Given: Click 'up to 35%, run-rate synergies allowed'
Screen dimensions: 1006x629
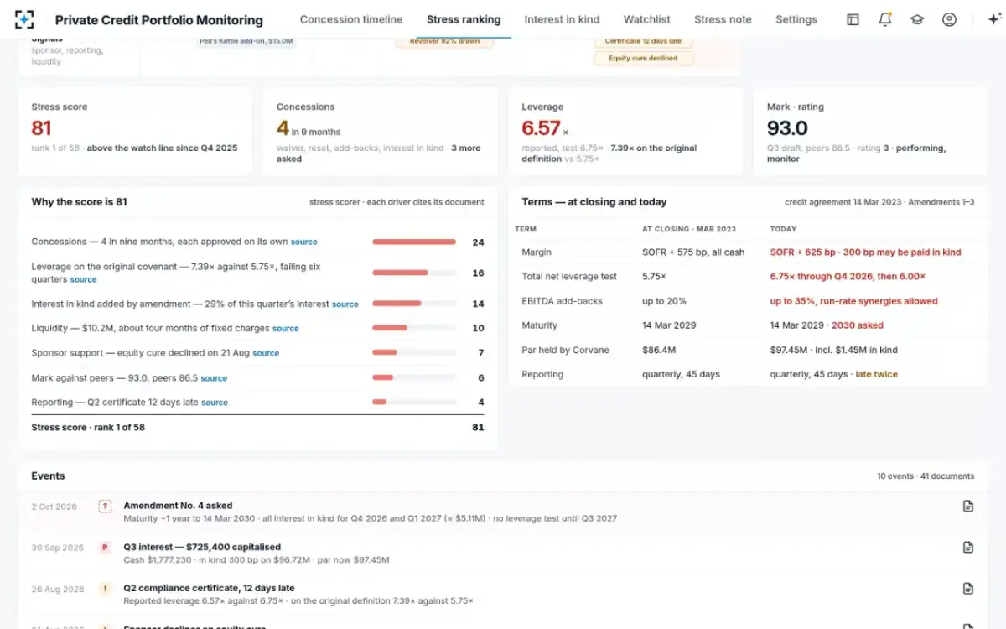Looking at the screenshot, I should [854, 301].
